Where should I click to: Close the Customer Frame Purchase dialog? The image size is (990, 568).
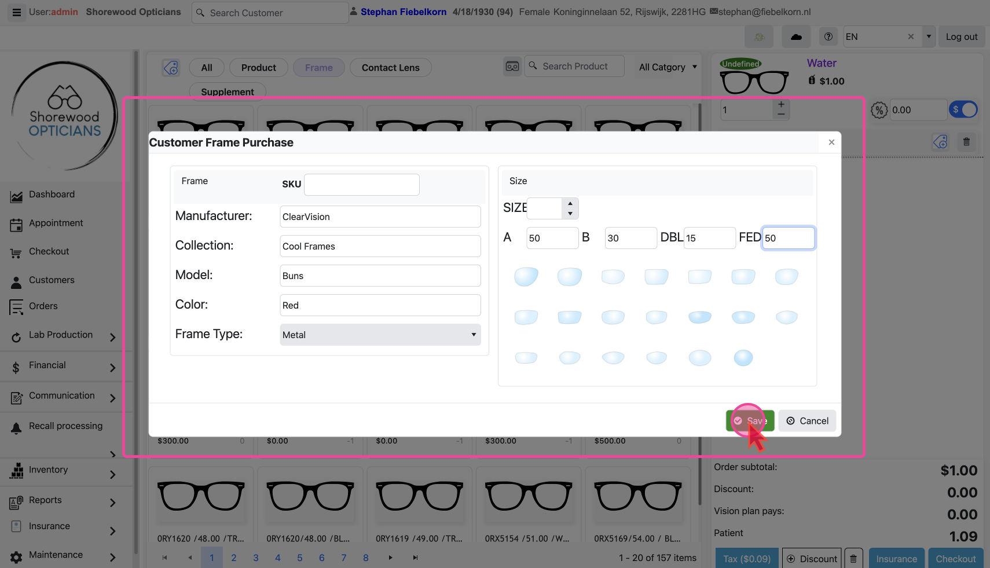831,142
